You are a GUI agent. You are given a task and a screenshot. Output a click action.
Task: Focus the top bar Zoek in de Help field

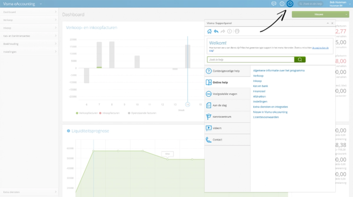311,4
